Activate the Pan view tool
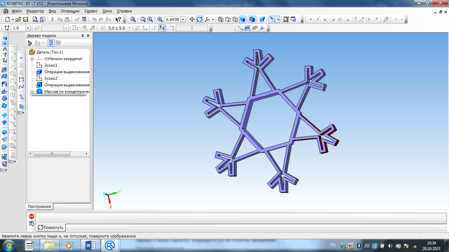The width and height of the screenshot is (449, 252). (192, 19)
